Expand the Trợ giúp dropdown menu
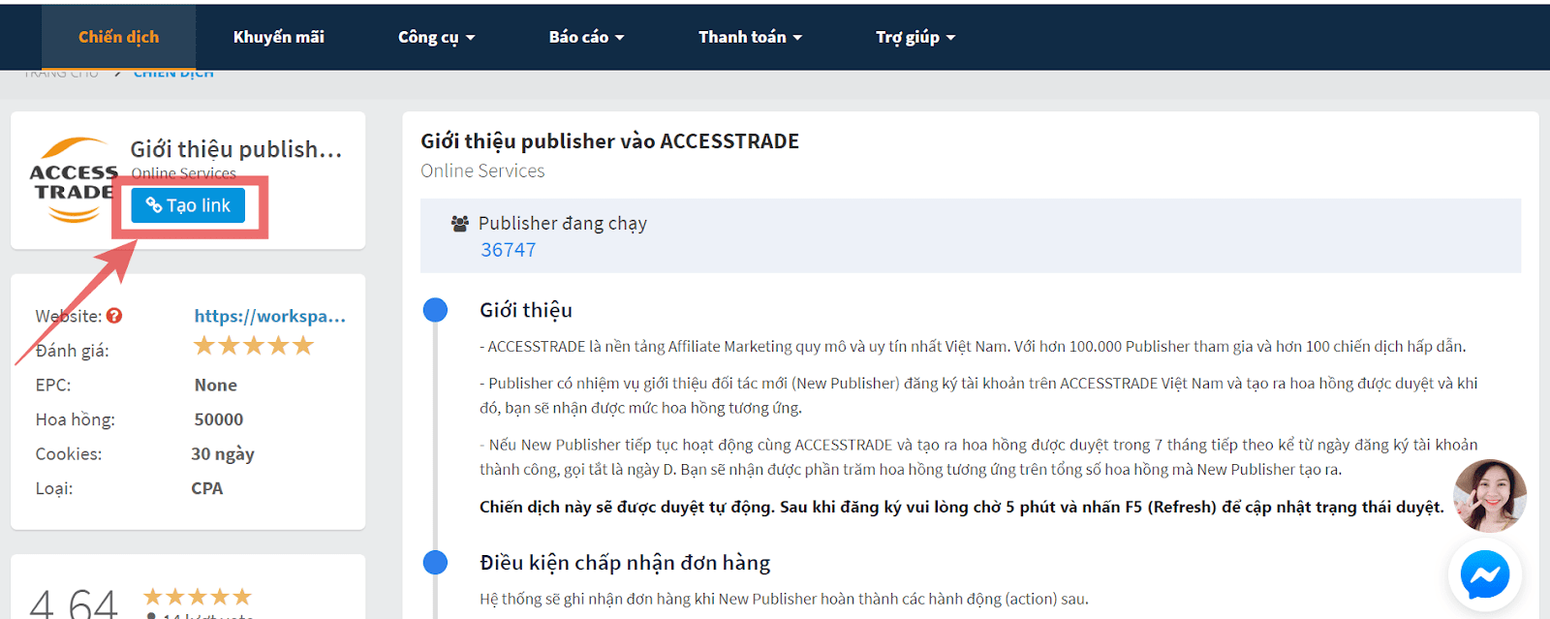This screenshot has height=619, width=1550. pos(915,37)
